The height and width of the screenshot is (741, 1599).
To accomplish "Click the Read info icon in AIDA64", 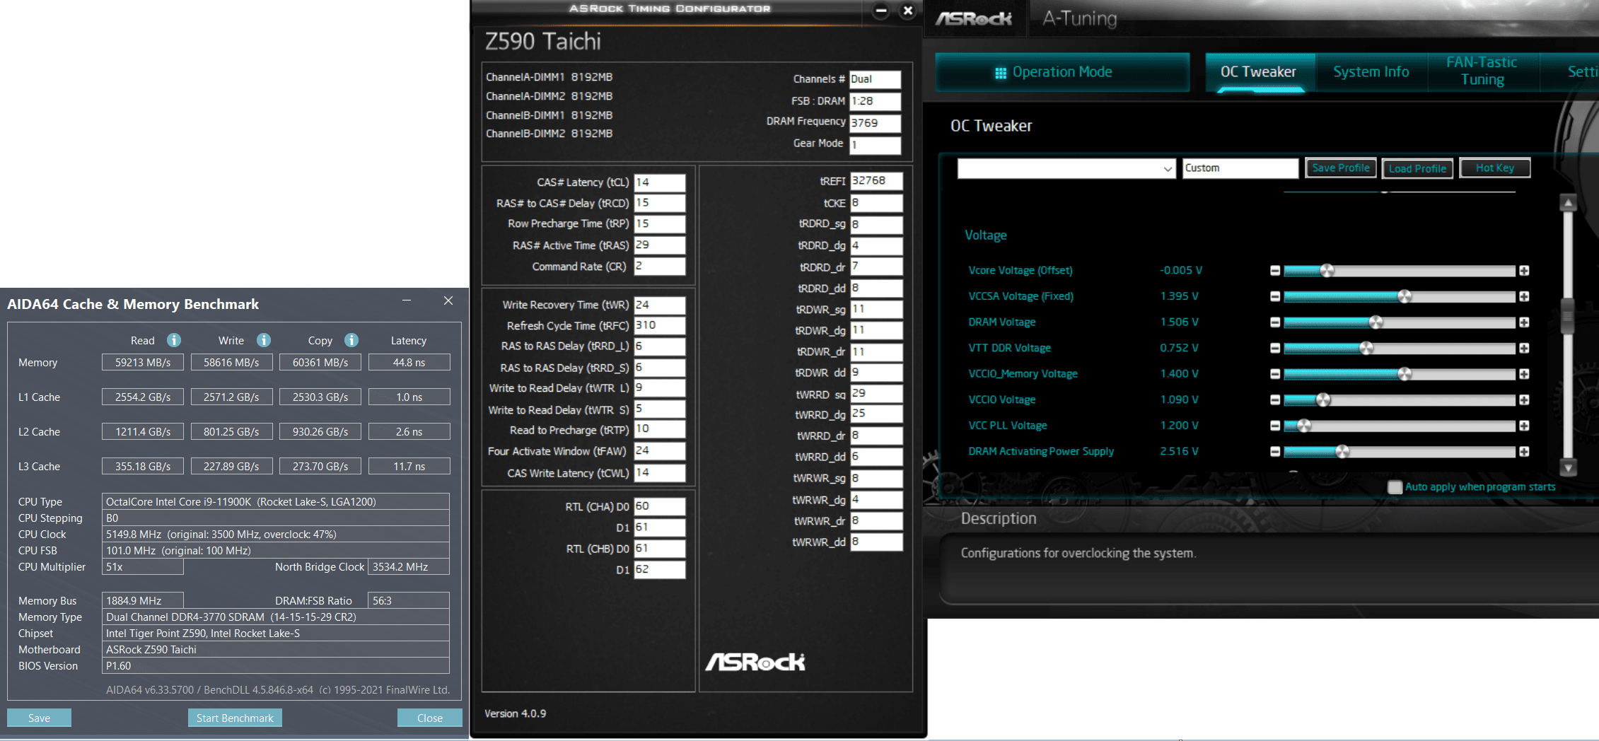I will [174, 340].
